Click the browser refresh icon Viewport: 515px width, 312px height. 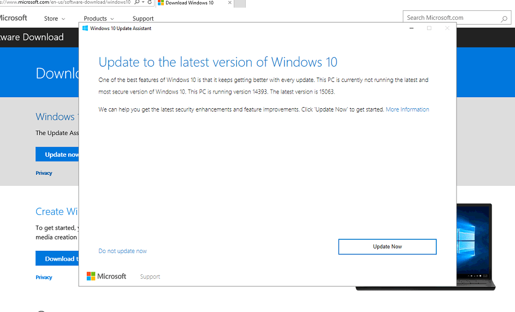tap(150, 2)
